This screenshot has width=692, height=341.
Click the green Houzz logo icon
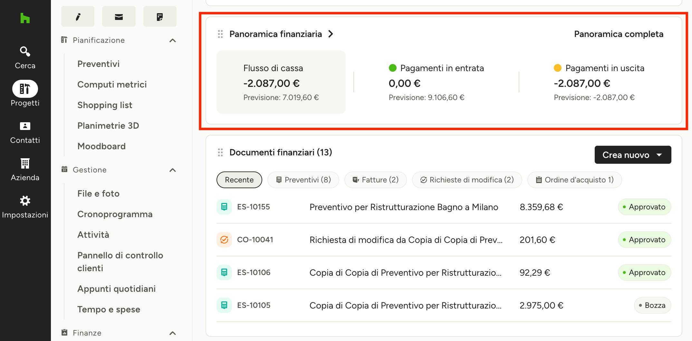coord(25,18)
